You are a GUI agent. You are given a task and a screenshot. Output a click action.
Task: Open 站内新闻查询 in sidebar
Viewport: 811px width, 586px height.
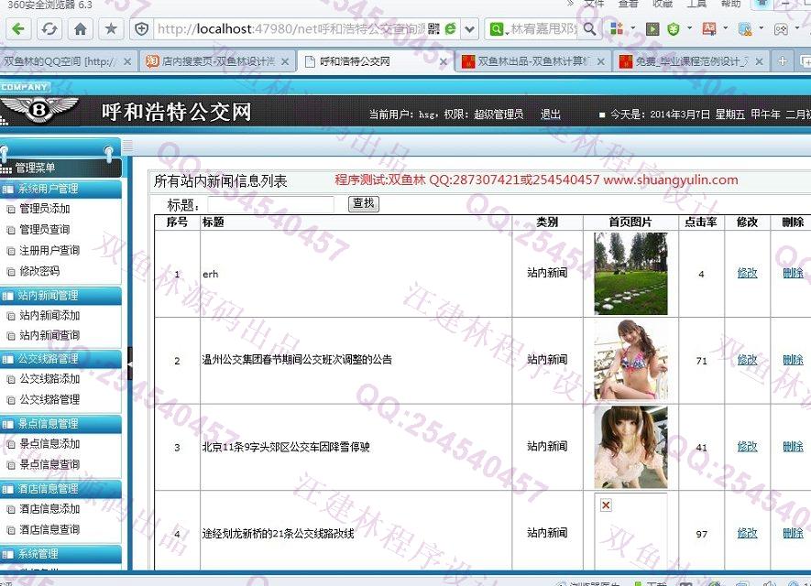click(49, 335)
